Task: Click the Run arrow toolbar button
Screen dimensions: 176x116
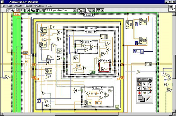Action: tap(9, 10)
